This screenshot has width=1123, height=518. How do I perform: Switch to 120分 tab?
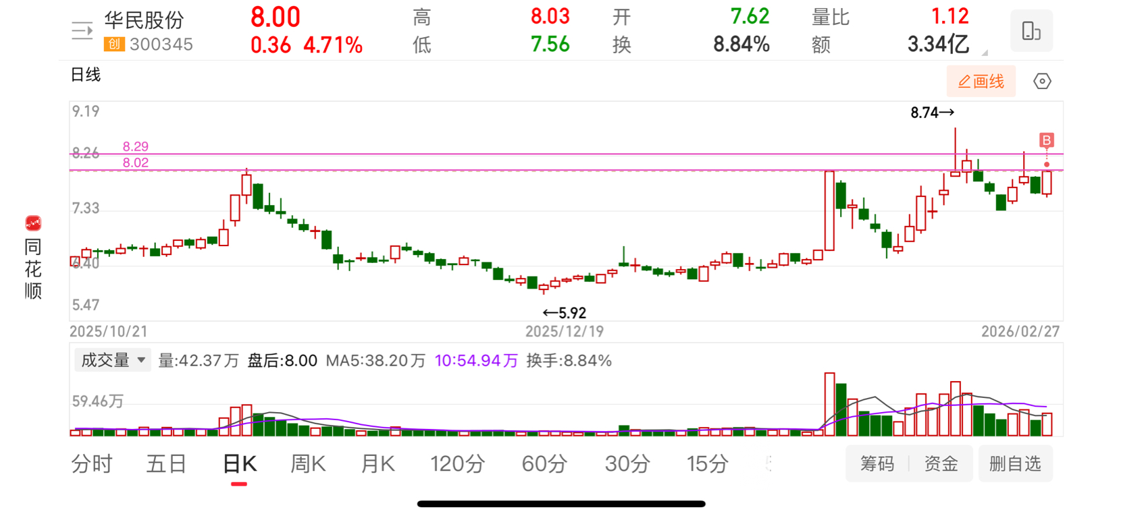coord(457,464)
